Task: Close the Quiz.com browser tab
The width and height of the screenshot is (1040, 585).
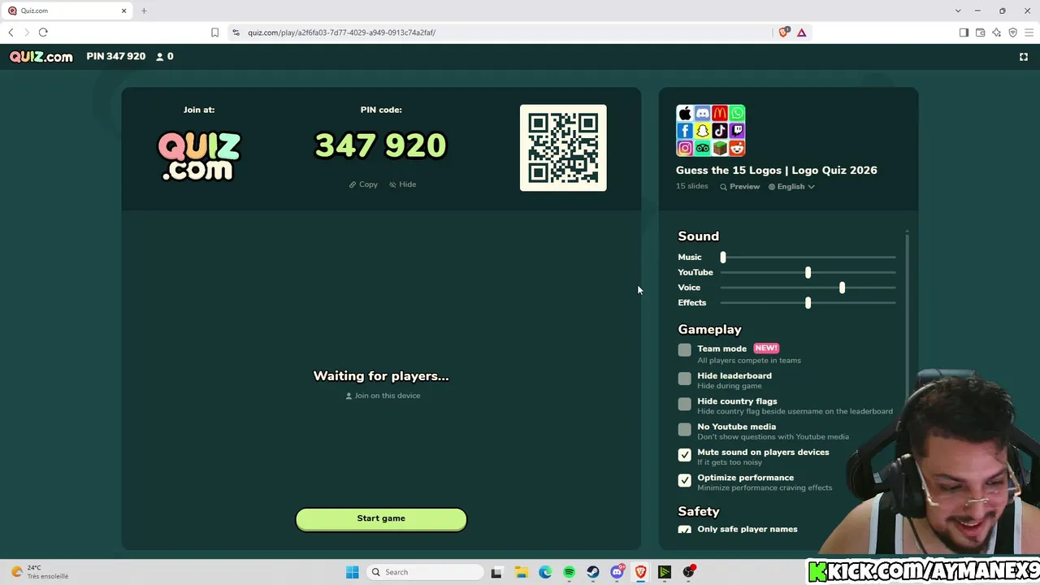Action: pos(124,11)
